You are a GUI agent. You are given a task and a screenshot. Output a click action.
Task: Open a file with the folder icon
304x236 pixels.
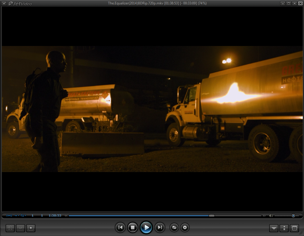tap(174, 227)
